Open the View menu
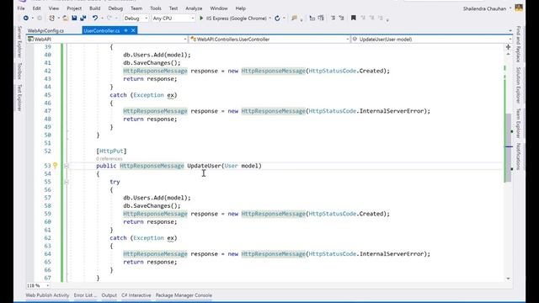The width and height of the screenshot is (539, 303). tap(54, 8)
